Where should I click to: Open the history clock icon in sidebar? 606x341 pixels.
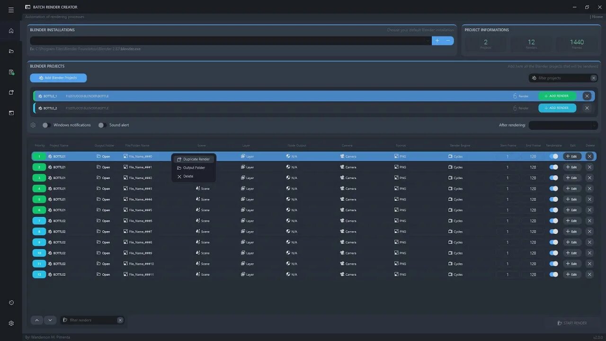[11, 303]
